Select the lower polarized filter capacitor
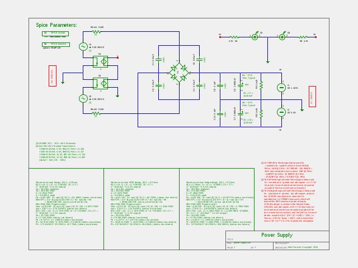The width and height of the screenshot is (358, 268). 241,113
